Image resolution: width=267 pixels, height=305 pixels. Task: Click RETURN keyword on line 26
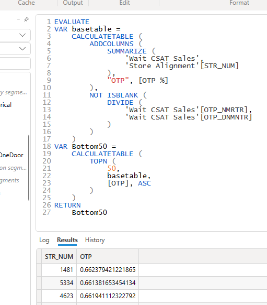(x=67, y=205)
